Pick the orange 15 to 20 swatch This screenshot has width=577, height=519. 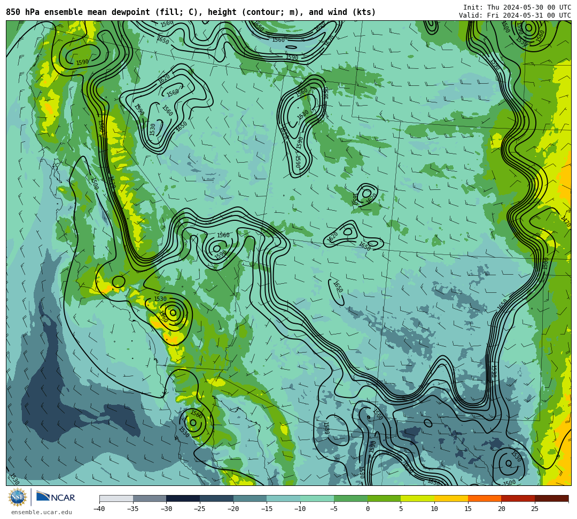(x=485, y=498)
